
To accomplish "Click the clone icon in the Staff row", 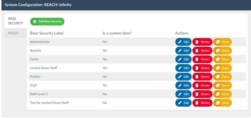I will click(217, 86).
